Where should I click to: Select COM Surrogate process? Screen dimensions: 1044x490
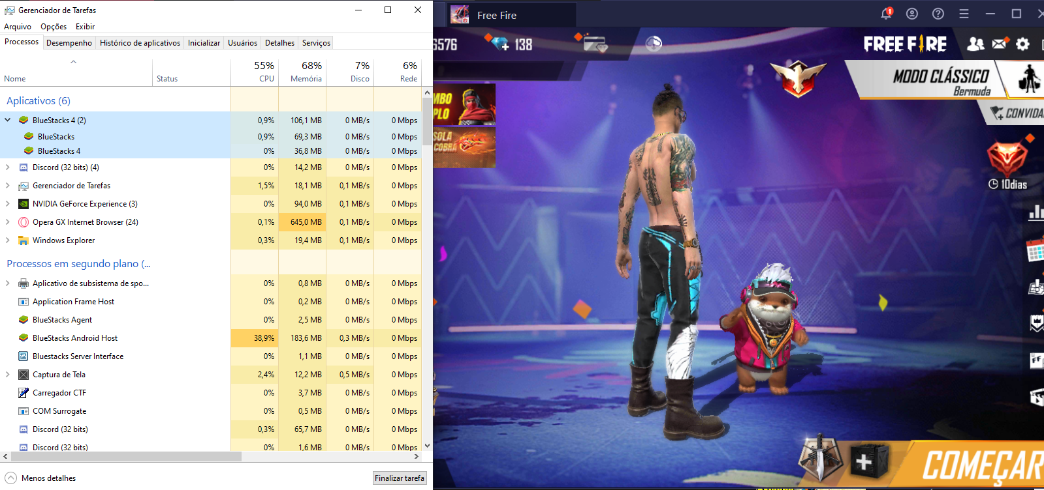[x=211, y=411]
